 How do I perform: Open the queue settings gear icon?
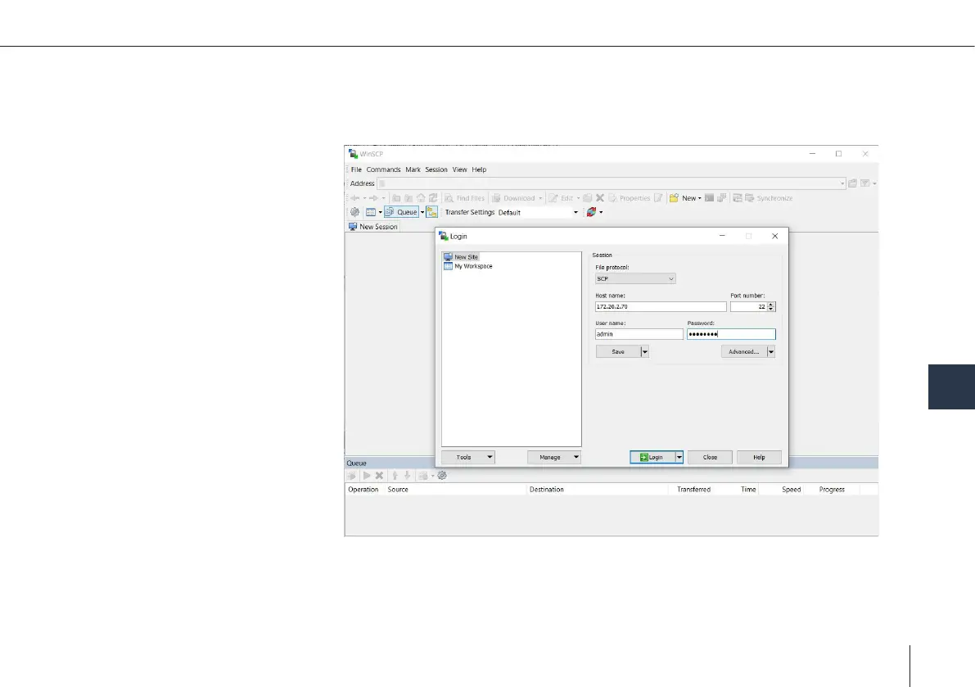point(442,475)
